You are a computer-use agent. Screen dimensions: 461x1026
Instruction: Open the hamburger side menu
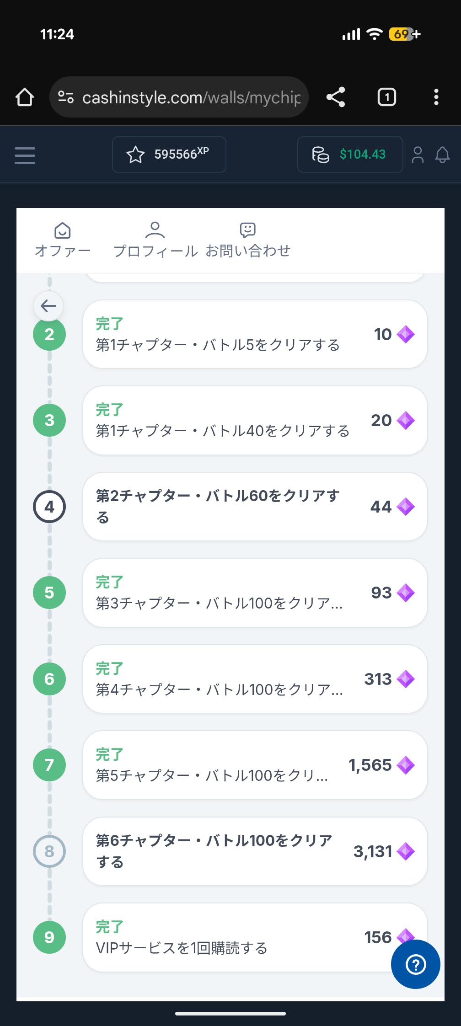coord(25,155)
